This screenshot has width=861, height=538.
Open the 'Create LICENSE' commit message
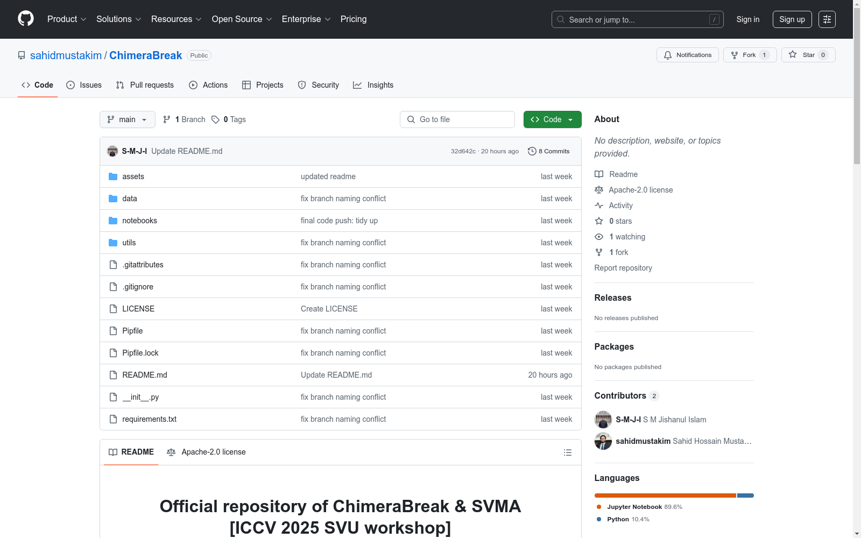[329, 309]
